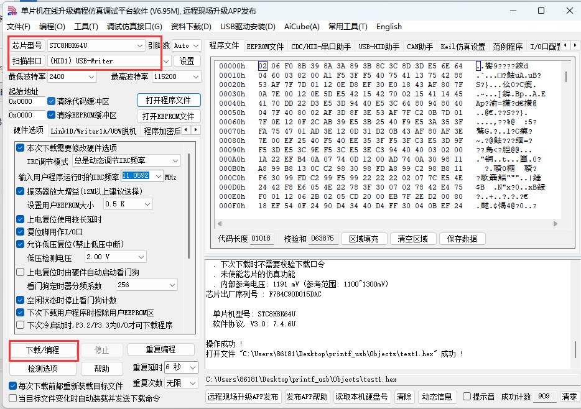581x409 pixels.
Task: Toggle 振荡器放大增益 checkbox
Action: coord(21,191)
